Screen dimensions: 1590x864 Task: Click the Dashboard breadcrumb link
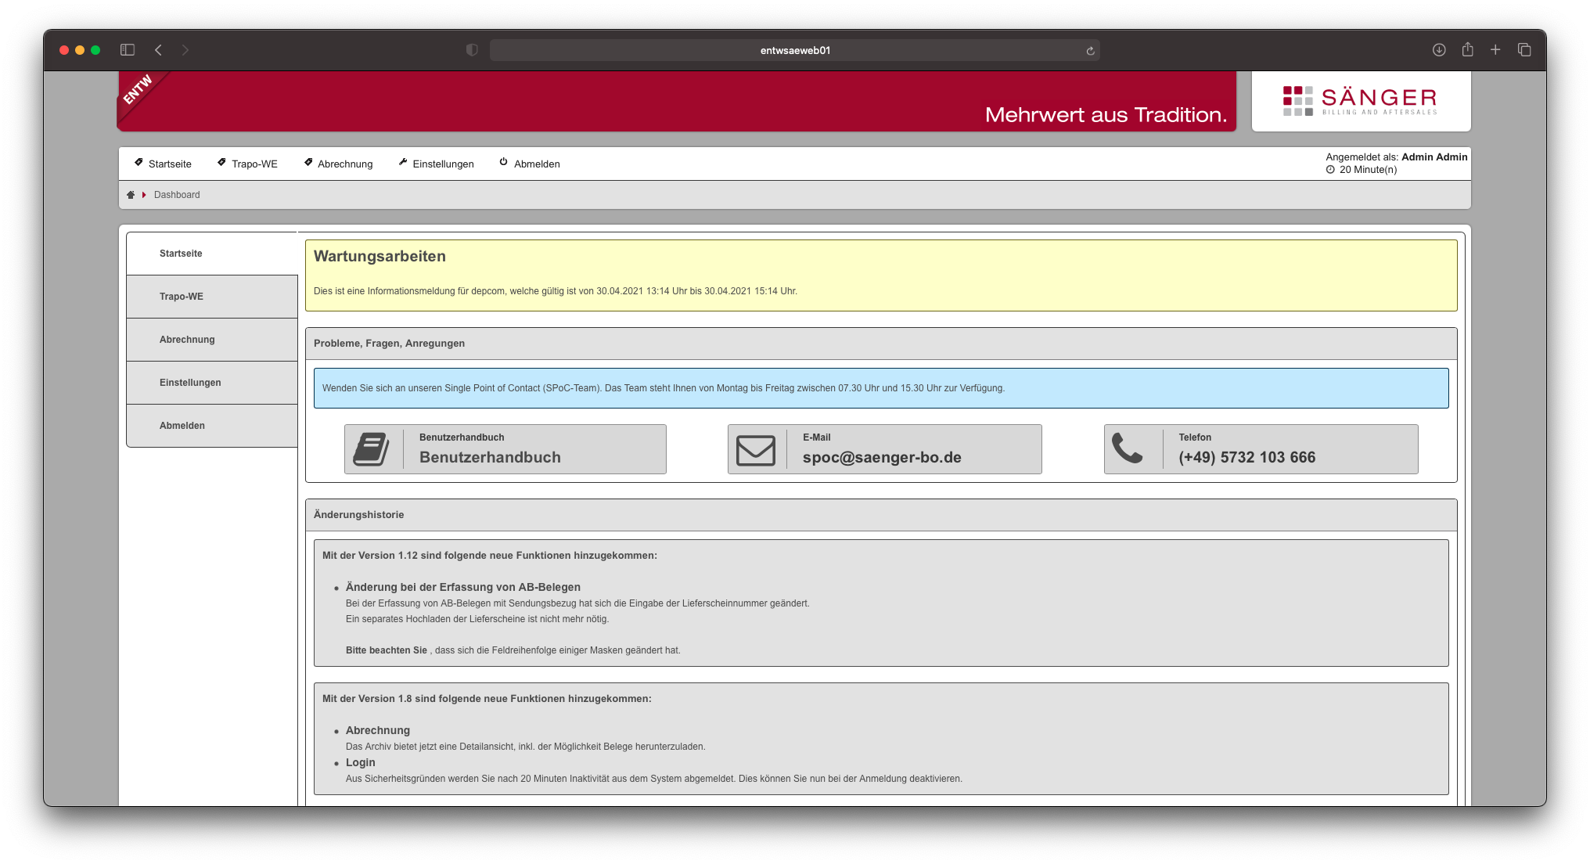(x=177, y=195)
